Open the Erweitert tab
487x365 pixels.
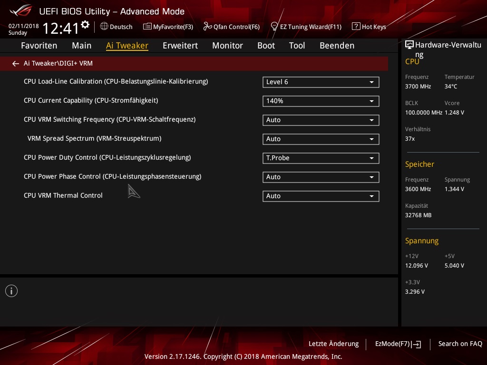coord(180,46)
